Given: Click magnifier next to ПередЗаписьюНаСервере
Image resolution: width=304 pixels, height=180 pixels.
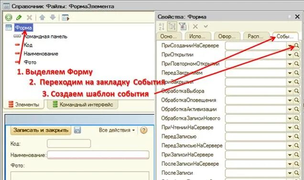Looking at the screenshot, I should coord(296,145).
